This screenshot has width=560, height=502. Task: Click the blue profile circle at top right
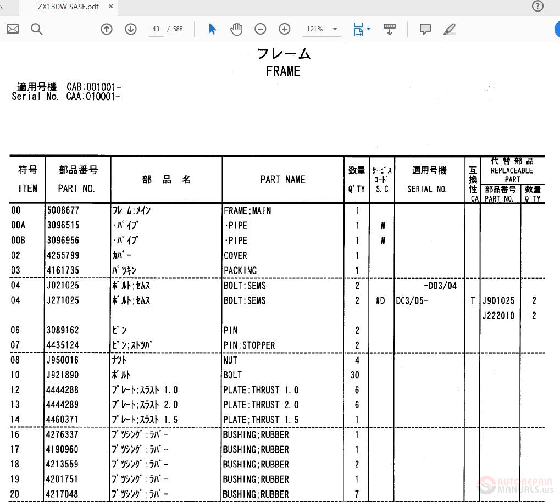[x=557, y=29]
